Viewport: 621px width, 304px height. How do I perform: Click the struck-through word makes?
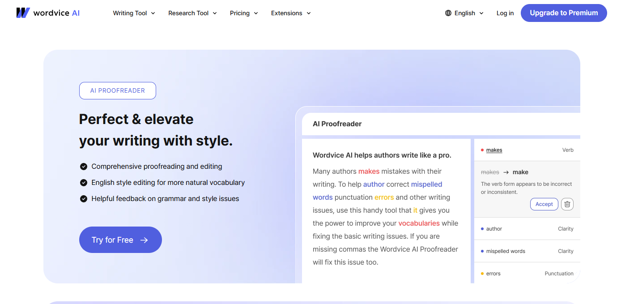coord(490,172)
